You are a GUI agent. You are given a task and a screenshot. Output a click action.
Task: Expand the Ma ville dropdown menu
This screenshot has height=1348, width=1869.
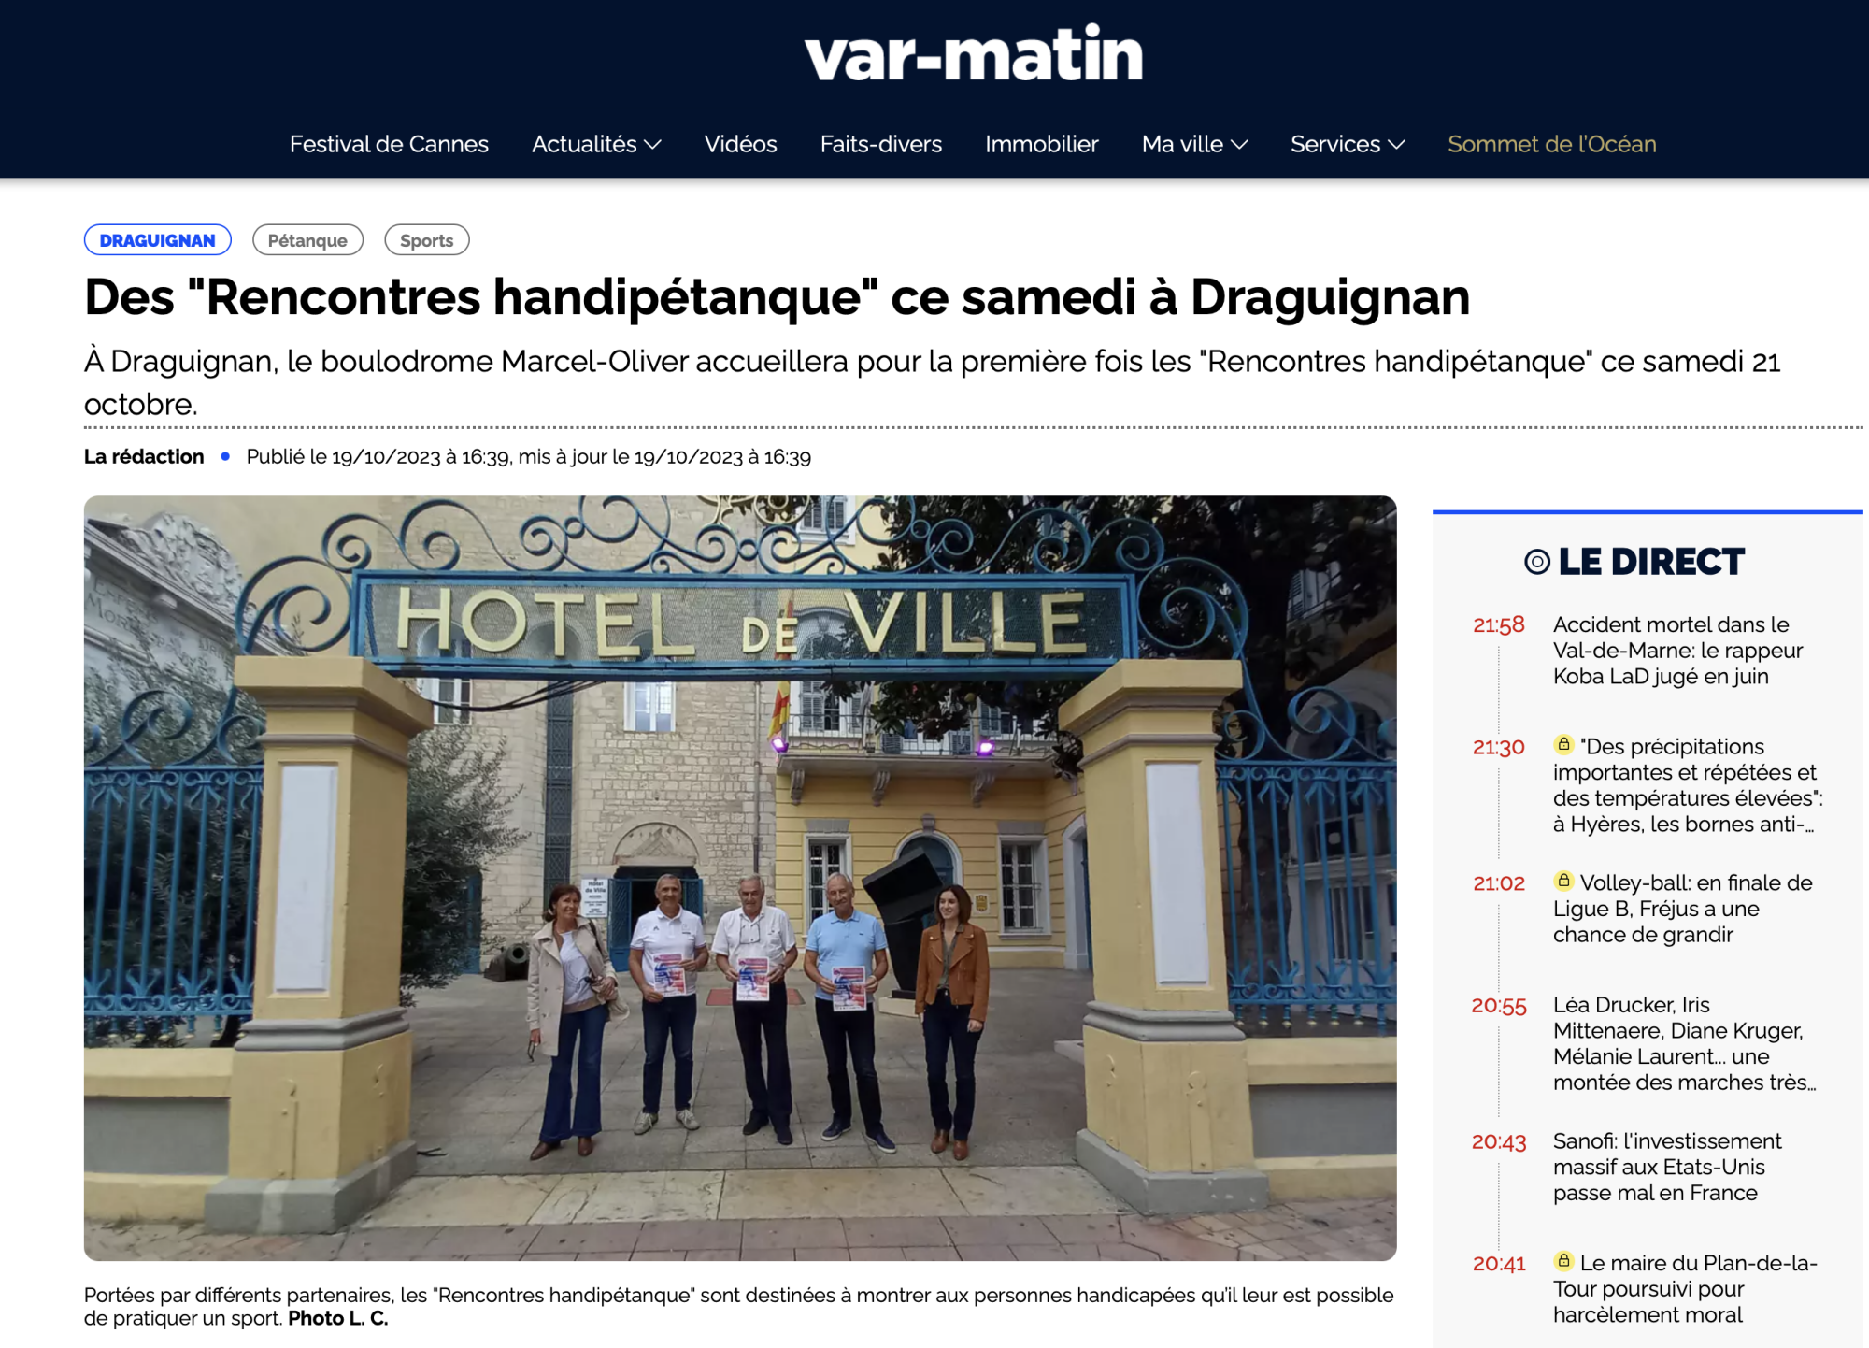[1194, 144]
